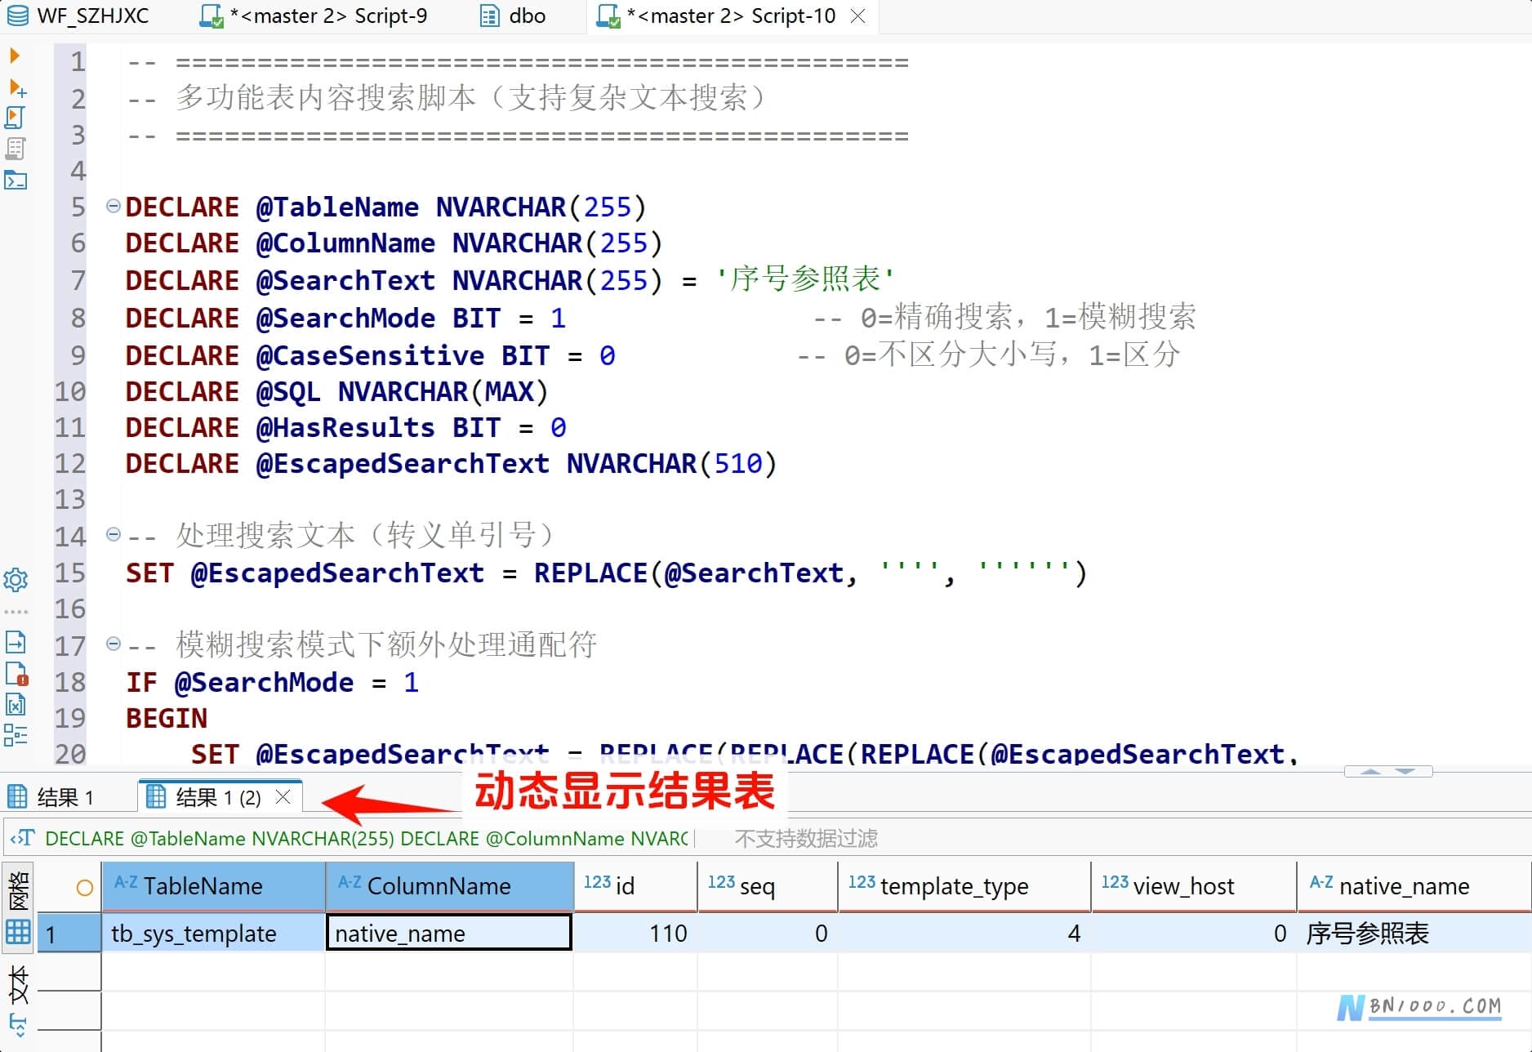Click the 序号参照表 result cell
The height and width of the screenshot is (1052, 1532).
pos(1414,933)
